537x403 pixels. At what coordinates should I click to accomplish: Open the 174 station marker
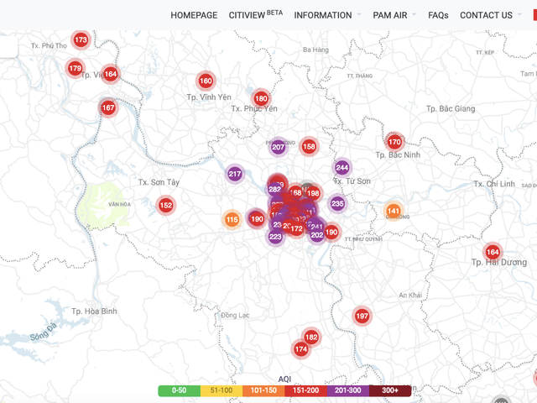coord(301,349)
